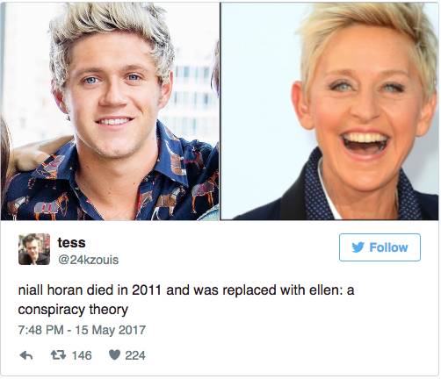Viewport: 441px width, 379px height.
Task: Retweet using the retweet arrows icon
Action: pyautogui.click(x=58, y=355)
